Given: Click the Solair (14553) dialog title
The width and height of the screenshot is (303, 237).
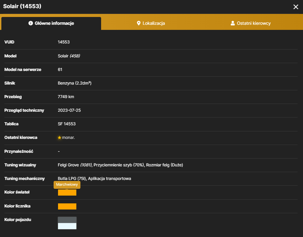Looking at the screenshot, I should (x=22, y=6).
